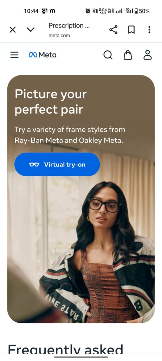
Task: Tap the 'Prescription ...' page title
Action: (x=69, y=25)
